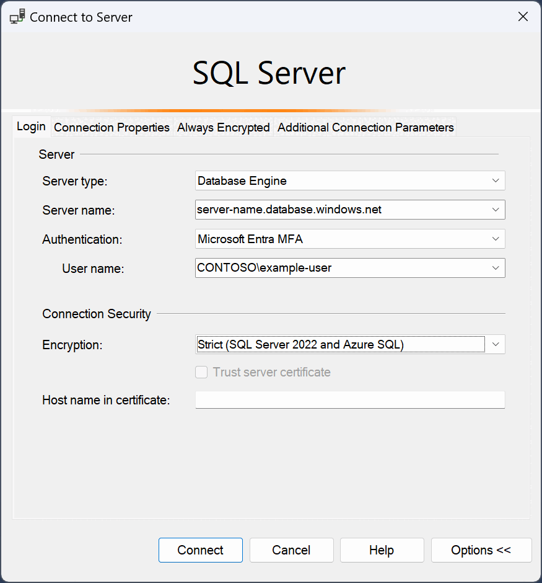
Task: Expand the Server name dropdown arrow
Action: click(495, 210)
